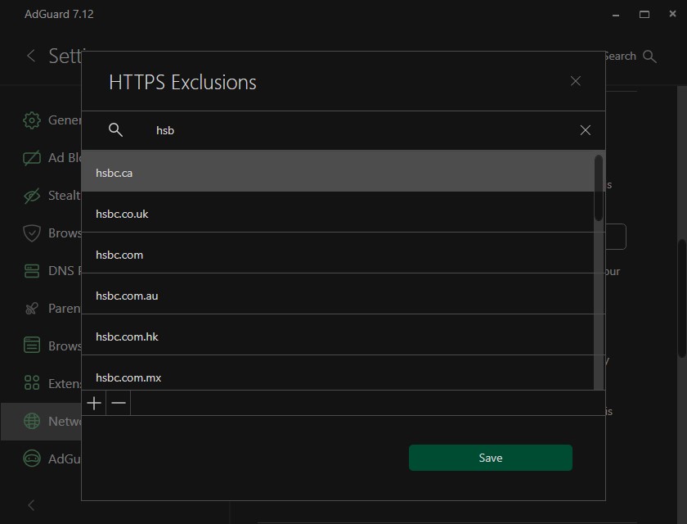
Task: Maximize the AdGuard window
Action: 644,15
